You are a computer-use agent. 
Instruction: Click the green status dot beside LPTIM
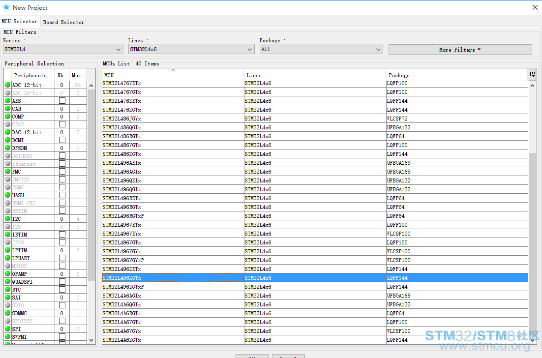click(7, 250)
